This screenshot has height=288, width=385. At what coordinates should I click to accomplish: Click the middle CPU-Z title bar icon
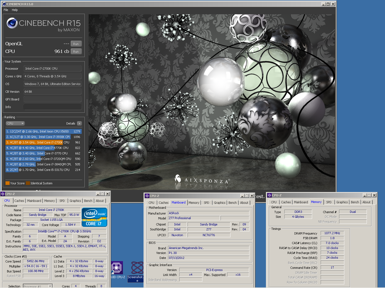[147, 196]
